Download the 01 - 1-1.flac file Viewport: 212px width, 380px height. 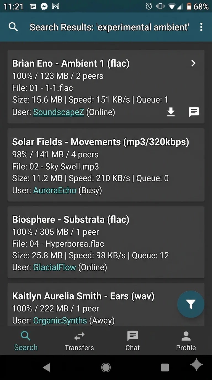(x=171, y=112)
